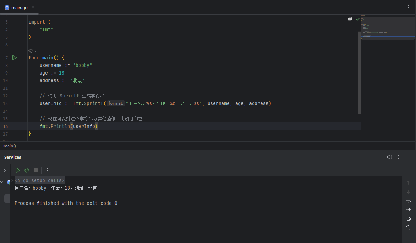Viewport: 416px width, 243px height.
Task: Click Process finished exit code message
Action: pyautogui.click(x=66, y=203)
